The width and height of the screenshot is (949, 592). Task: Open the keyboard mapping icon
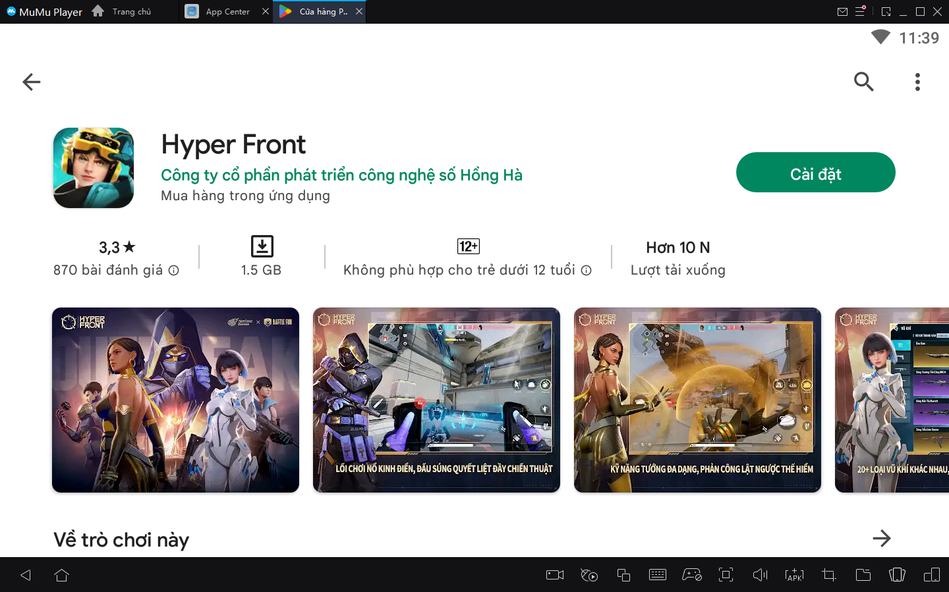click(658, 575)
